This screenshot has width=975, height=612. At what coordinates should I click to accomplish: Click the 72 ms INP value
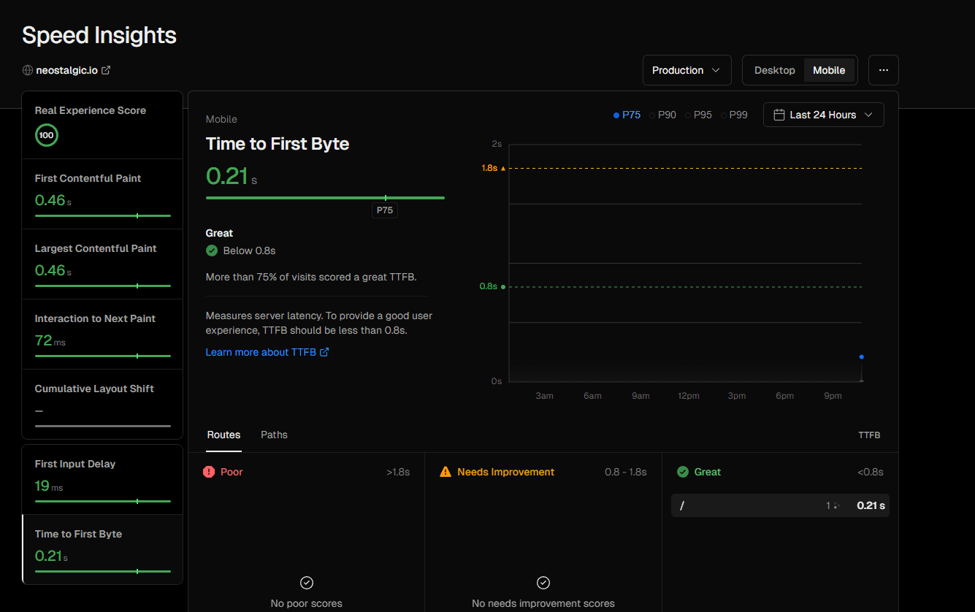[50, 340]
